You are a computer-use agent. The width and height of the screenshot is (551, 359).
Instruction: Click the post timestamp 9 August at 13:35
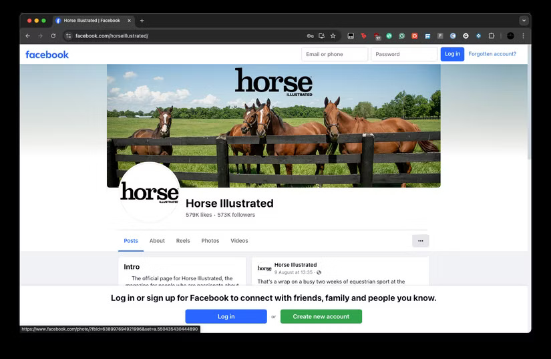293,272
